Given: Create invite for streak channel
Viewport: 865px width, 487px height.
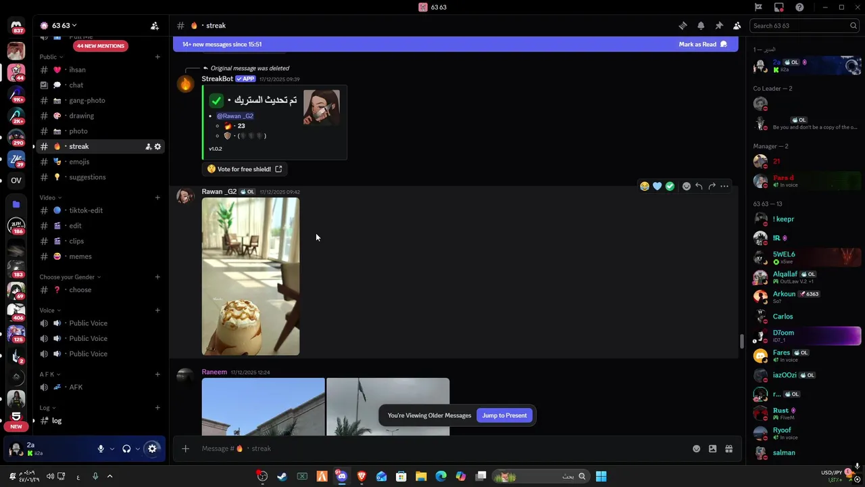Looking at the screenshot, I should (148, 147).
